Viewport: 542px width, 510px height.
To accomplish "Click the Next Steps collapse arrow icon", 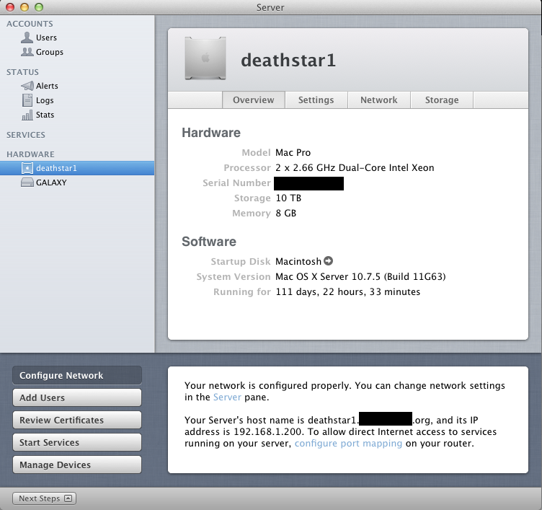I will tap(68, 498).
